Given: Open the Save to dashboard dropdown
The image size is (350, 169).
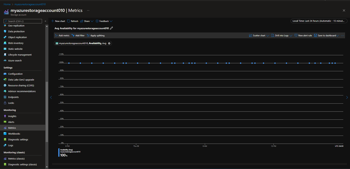Looking at the screenshot, I should 326,36.
